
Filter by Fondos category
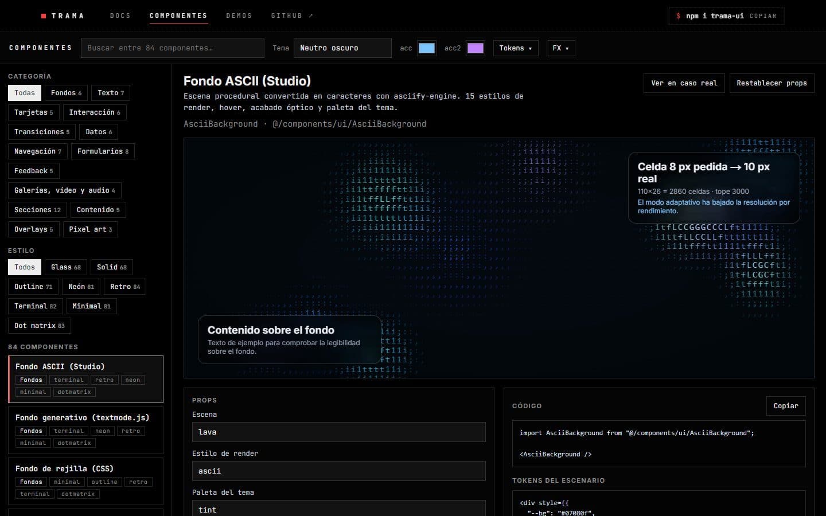pyautogui.click(x=66, y=93)
